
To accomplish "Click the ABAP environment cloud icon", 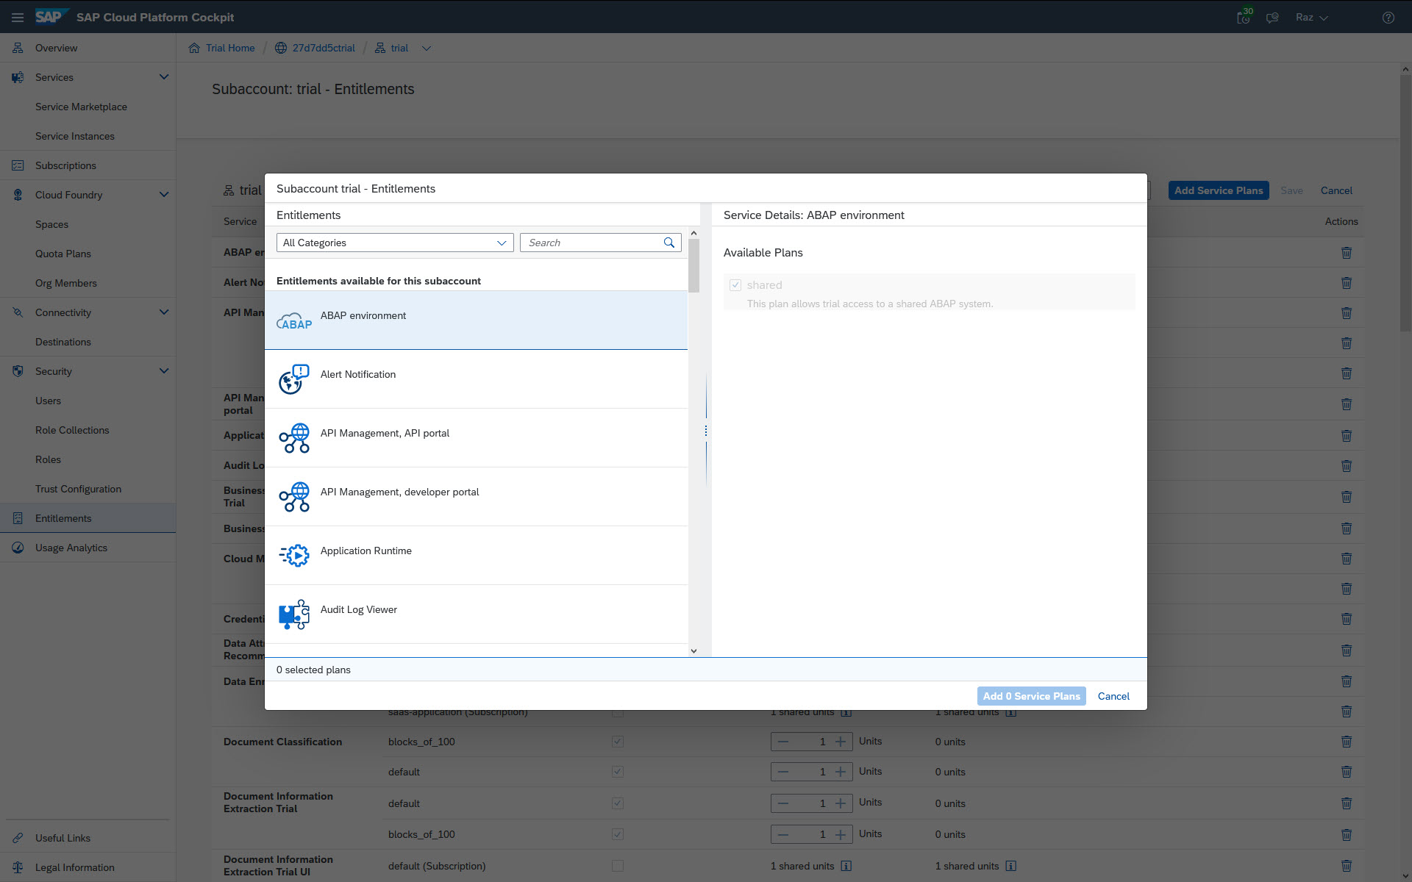I will click(x=294, y=321).
